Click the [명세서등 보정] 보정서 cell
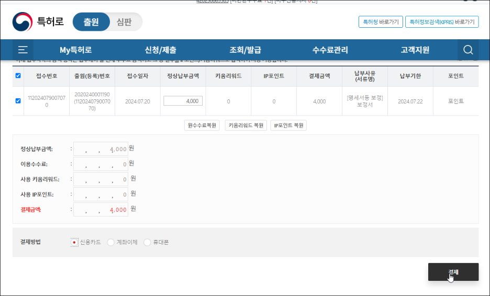The height and width of the screenshot is (296, 490). 365,101
